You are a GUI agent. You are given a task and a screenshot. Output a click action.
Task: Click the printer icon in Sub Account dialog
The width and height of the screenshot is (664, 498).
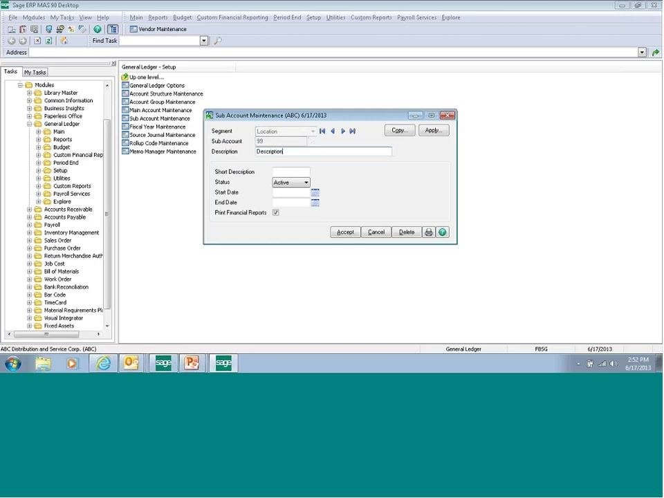[429, 232]
